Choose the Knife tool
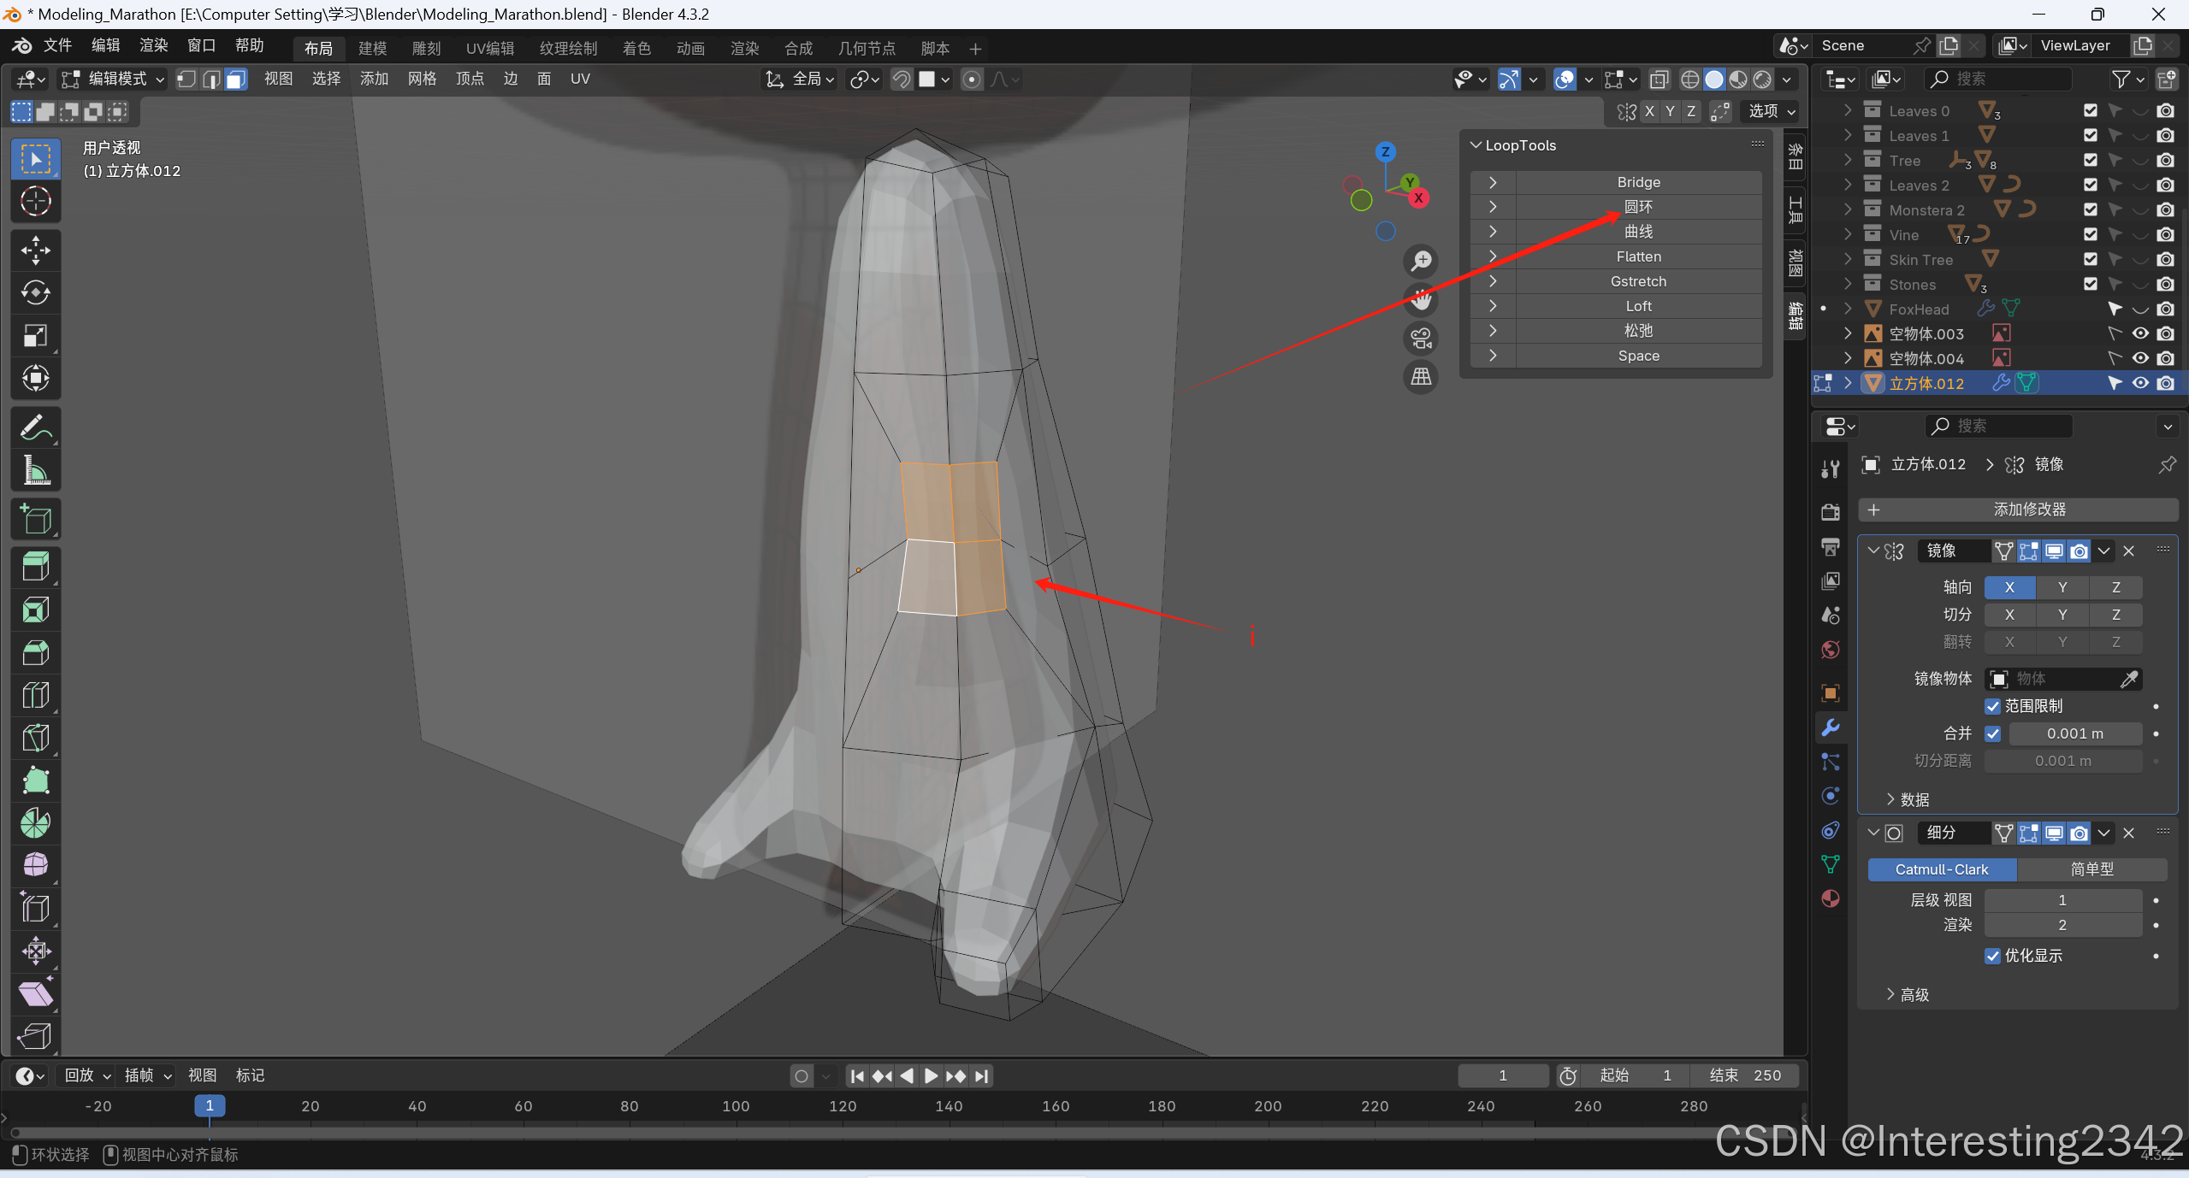The height and width of the screenshot is (1178, 2189). [x=35, y=738]
